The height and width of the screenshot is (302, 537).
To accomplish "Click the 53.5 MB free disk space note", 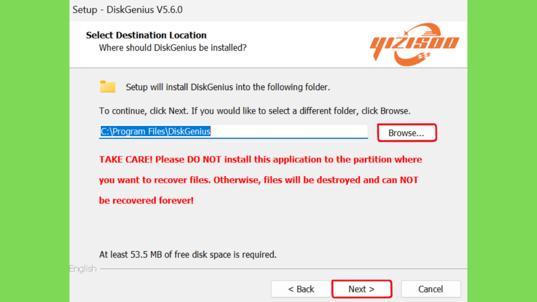I will [x=188, y=254].
